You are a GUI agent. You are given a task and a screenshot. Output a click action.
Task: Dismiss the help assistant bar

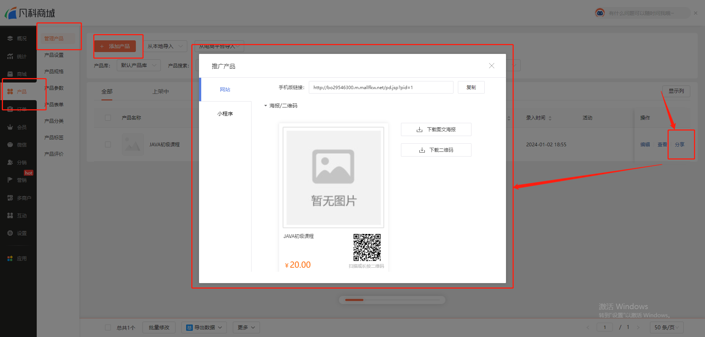pos(695,13)
